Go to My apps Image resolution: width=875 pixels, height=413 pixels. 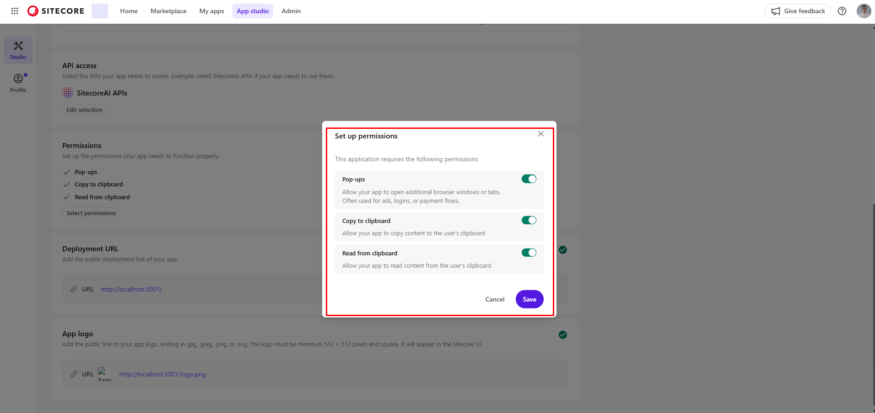pos(211,11)
